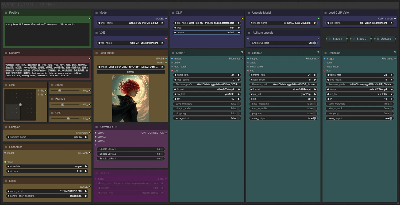
Task: Click the CLIP_VISION output connector
Action: 395,19
